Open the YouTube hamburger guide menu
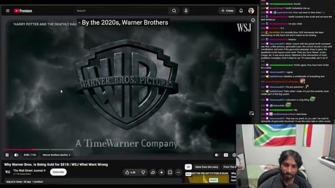 (x=8, y=10)
